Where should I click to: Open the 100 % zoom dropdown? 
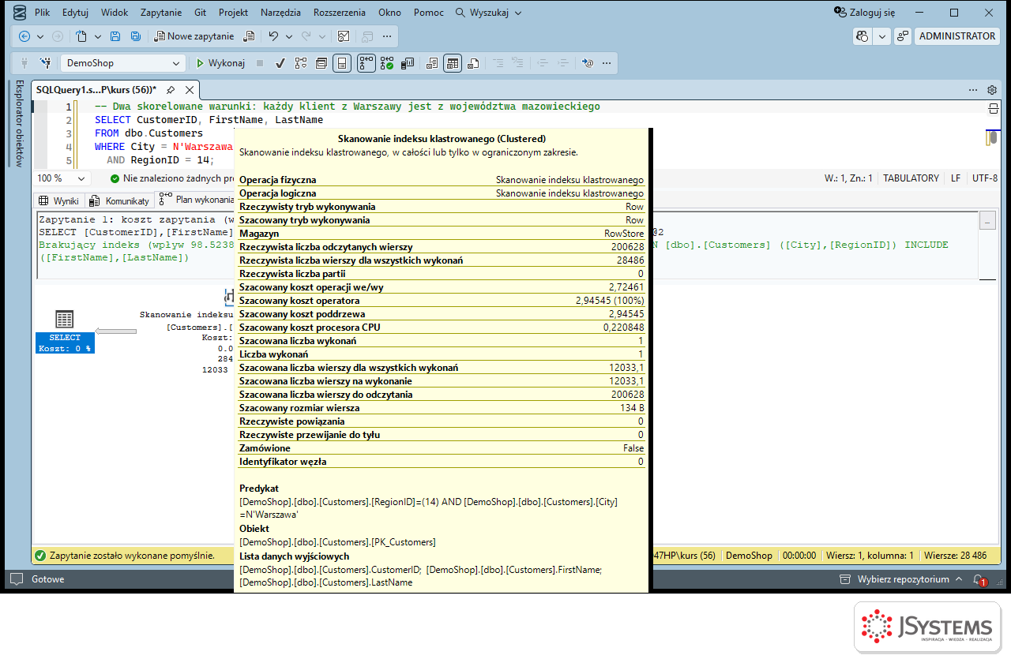[62, 178]
